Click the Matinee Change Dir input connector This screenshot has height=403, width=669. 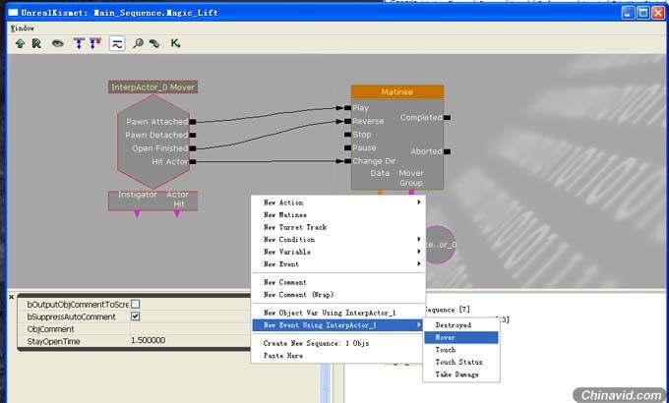click(348, 161)
